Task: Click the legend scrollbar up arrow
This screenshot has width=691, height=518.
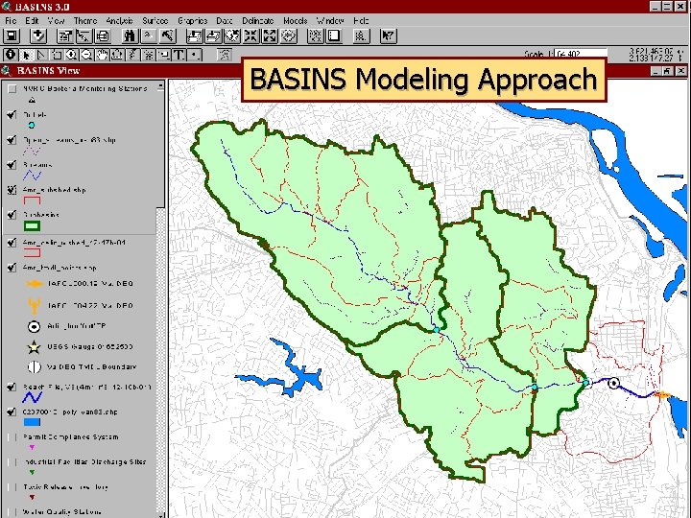Action: [161, 85]
